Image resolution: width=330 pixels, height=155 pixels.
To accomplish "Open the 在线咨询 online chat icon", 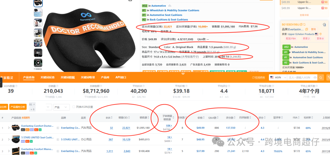I will tap(254, 78).
